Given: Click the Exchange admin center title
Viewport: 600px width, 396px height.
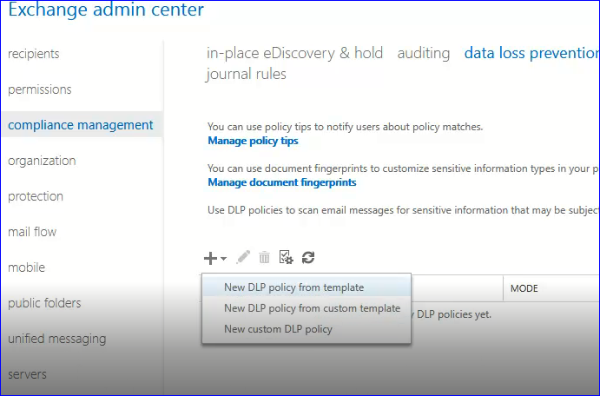Looking at the screenshot, I should tap(106, 10).
